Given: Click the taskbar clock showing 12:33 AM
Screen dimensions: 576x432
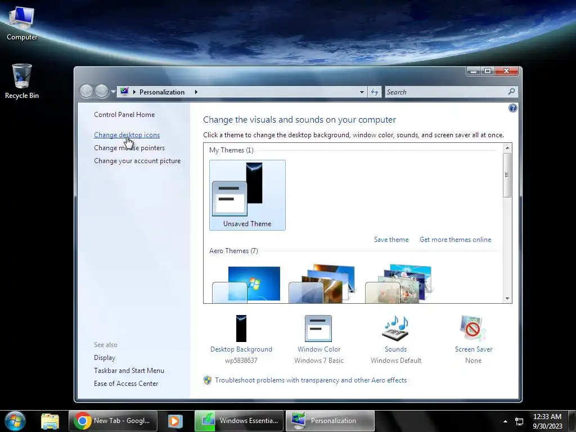Looking at the screenshot, I should 547,421.
